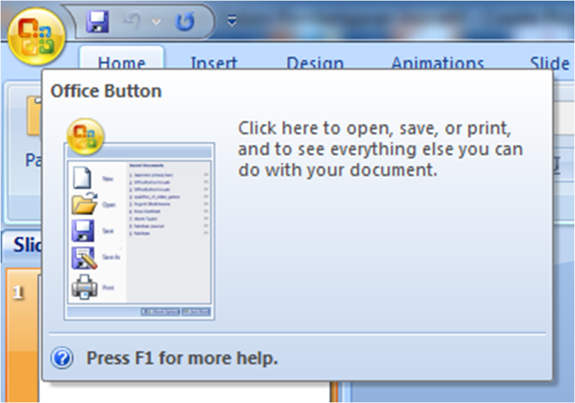This screenshot has height=403, width=575.
Task: Open the partially visible Slide Show tab
Action: tap(550, 62)
